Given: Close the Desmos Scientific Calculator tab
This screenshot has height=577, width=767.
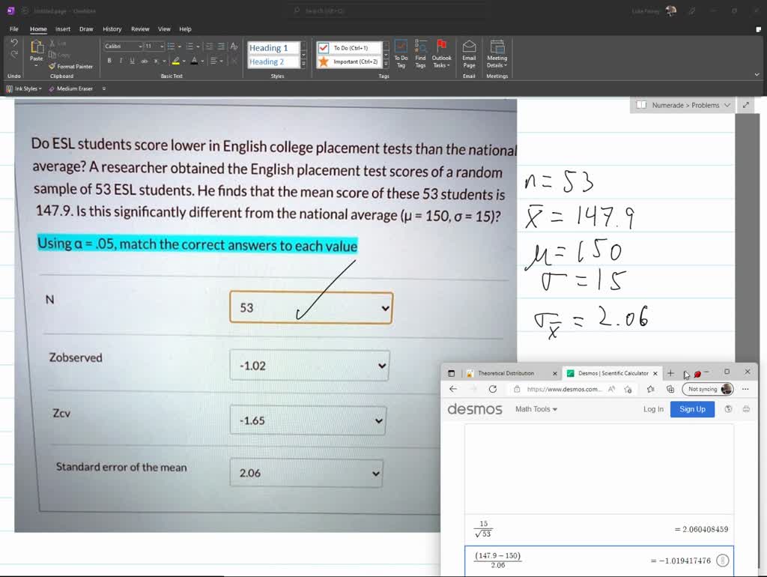Looking at the screenshot, I should click(655, 373).
